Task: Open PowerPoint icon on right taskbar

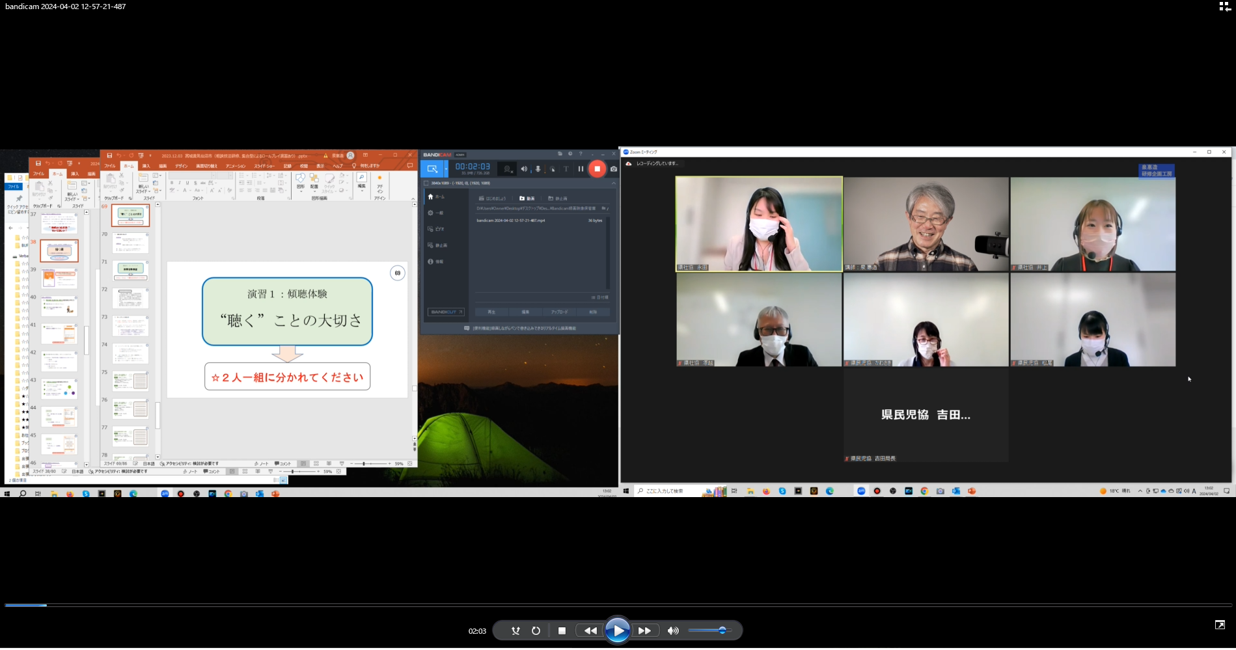Action: click(x=972, y=491)
